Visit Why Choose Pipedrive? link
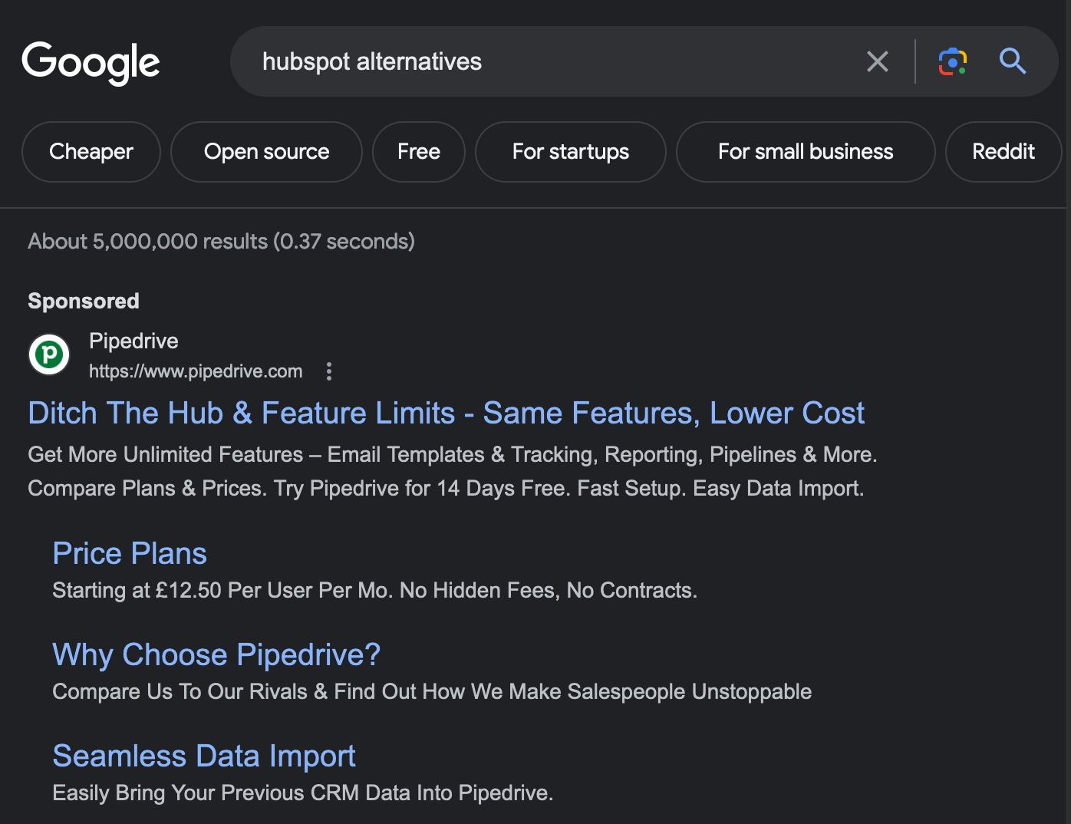The height and width of the screenshot is (824, 1071). 216,655
